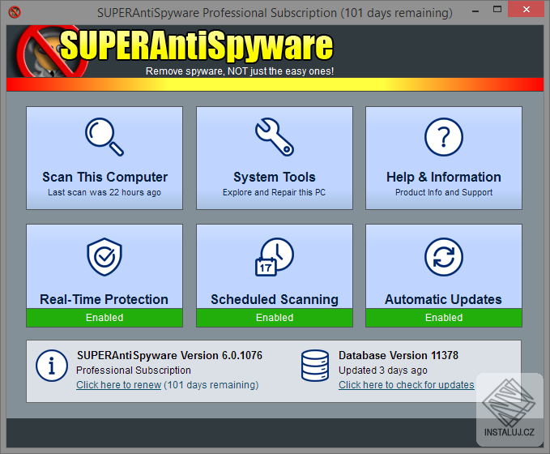Click 'Last scan was 22 hours ago' text
Image resolution: width=550 pixels, height=454 pixels.
pyautogui.click(x=104, y=192)
